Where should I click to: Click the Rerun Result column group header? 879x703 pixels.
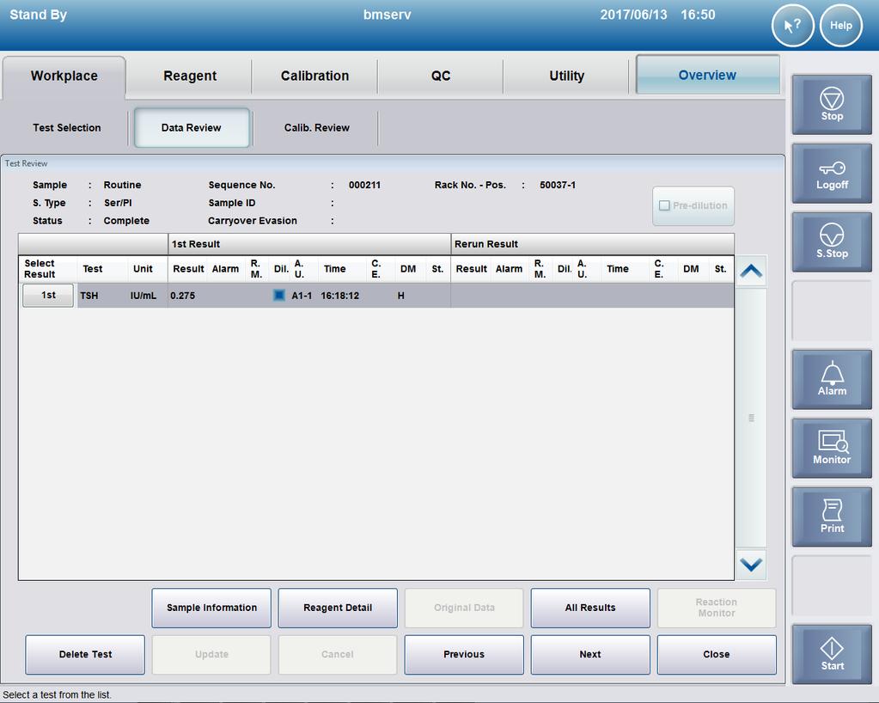point(593,244)
